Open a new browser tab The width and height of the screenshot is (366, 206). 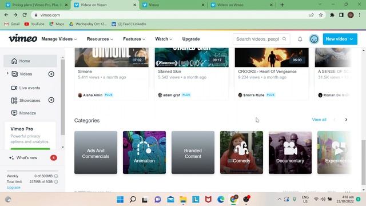pos(282,5)
